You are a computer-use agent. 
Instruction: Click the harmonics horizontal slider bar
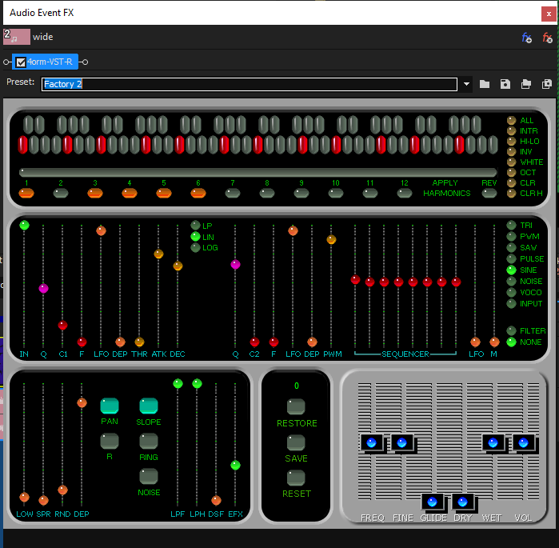pos(258,173)
